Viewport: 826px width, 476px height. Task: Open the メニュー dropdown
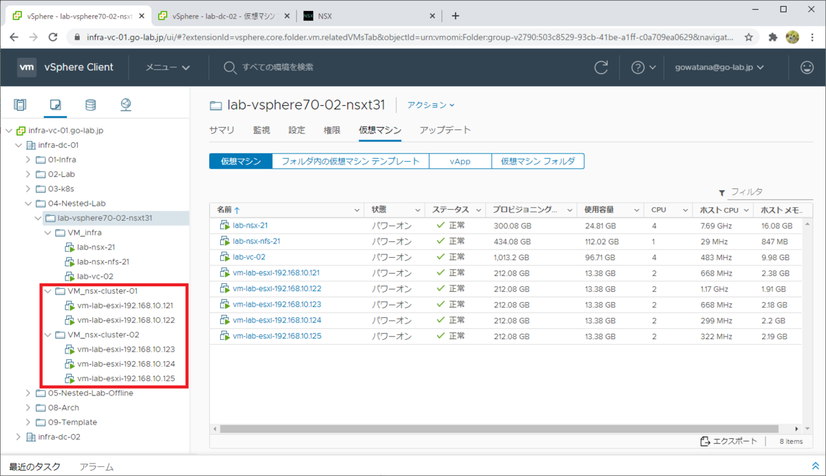(x=167, y=67)
